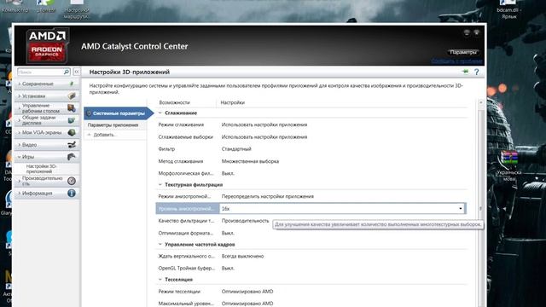The width and height of the screenshot is (546, 307).
Task: Click the green pin icon beside Сохраненные
Action: tap(72, 84)
